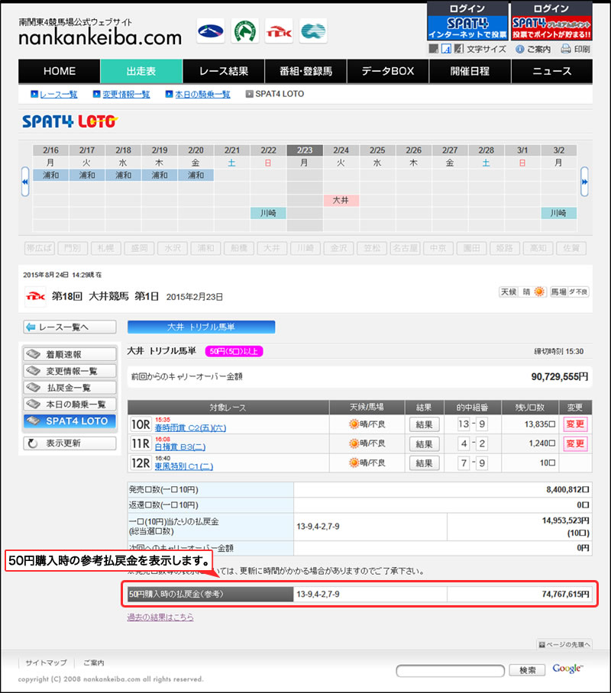Select the 2/23 date column header
The width and height of the screenshot is (611, 693).
coord(305,150)
